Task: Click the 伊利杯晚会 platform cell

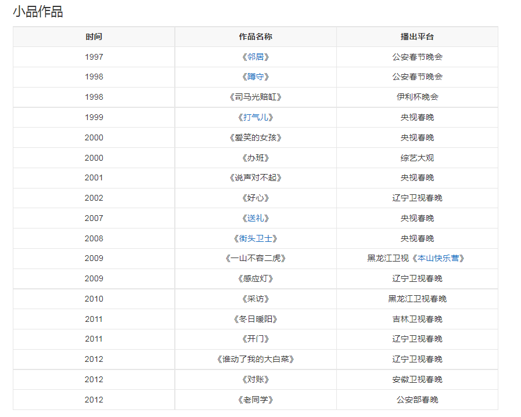Action: 416,97
